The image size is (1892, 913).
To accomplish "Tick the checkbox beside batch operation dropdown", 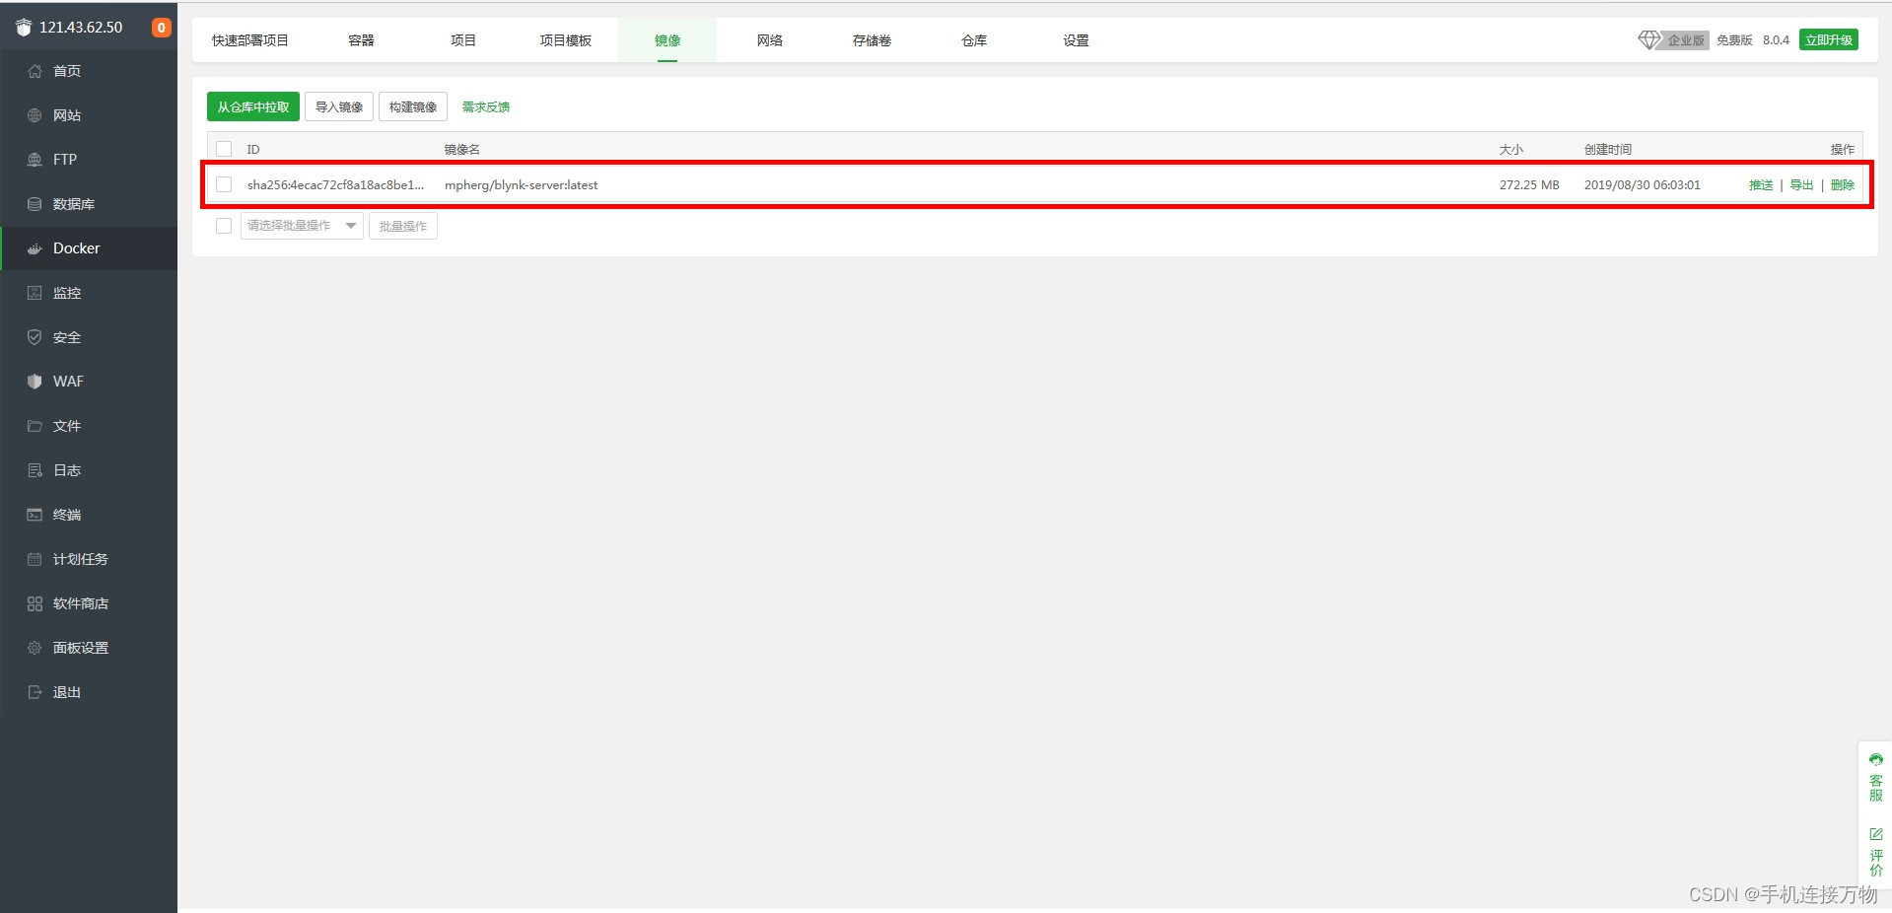I will pyautogui.click(x=224, y=226).
